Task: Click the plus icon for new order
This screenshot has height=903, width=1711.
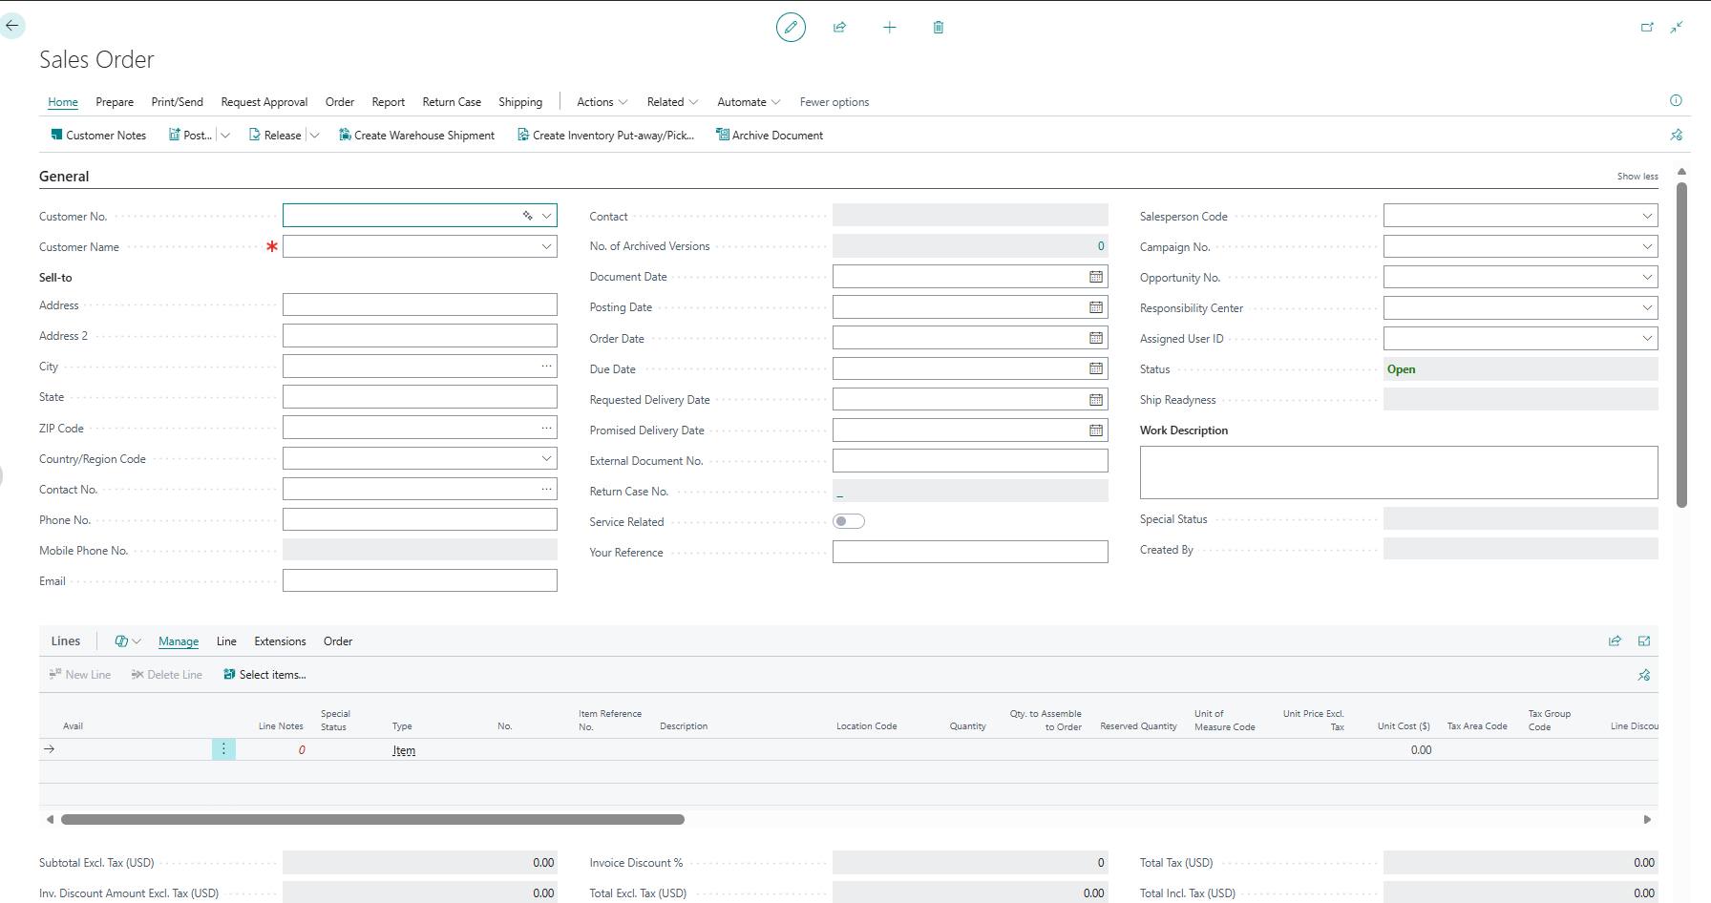Action: click(x=890, y=27)
